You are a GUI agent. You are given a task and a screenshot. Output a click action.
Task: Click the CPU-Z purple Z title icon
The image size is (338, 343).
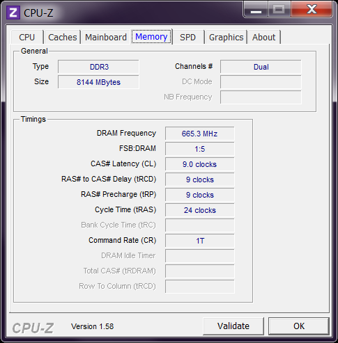click(13, 13)
